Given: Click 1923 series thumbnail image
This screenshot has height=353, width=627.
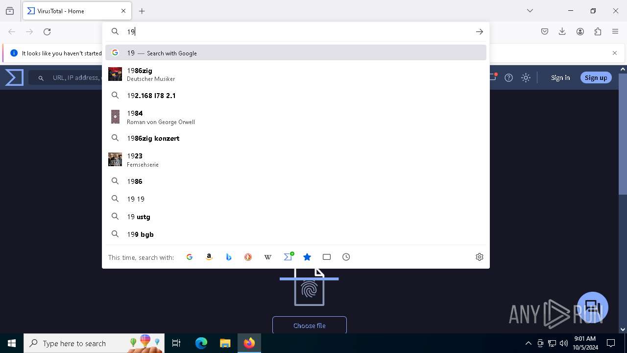Looking at the screenshot, I should coord(115,159).
